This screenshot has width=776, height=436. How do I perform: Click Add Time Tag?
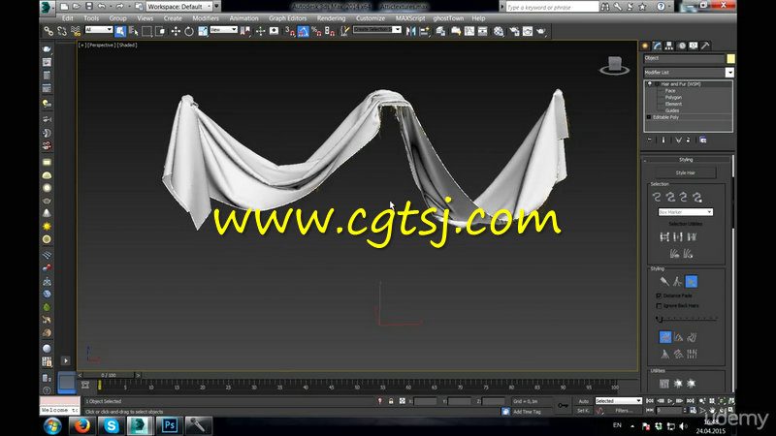coord(527,412)
